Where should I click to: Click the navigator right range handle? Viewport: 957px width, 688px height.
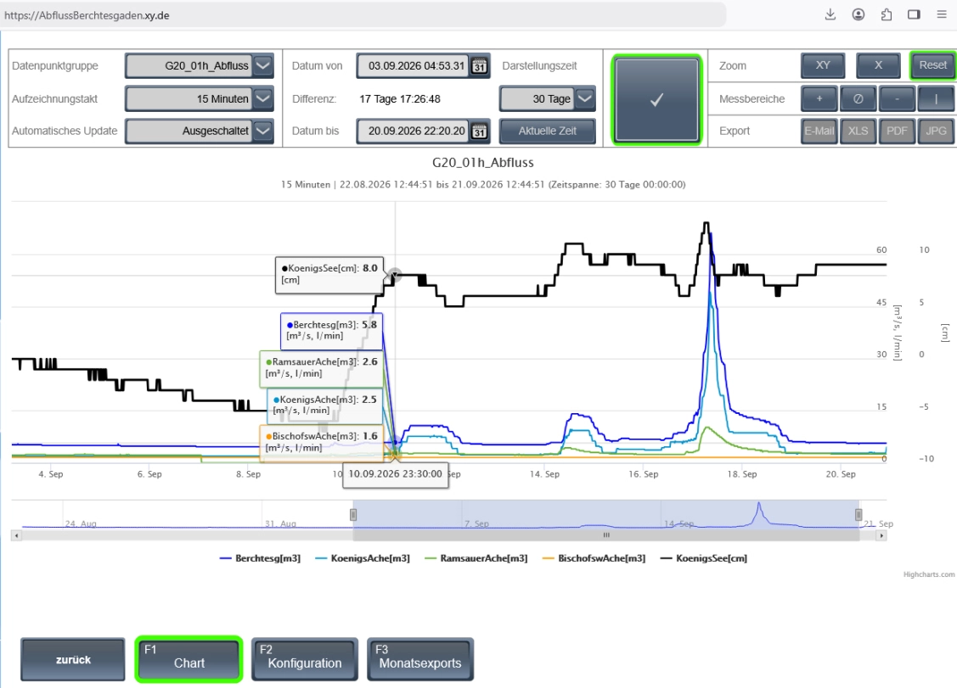tap(858, 515)
